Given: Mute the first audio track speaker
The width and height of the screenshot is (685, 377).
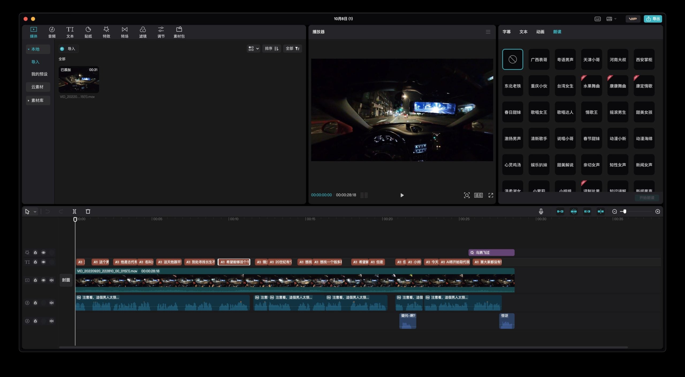Looking at the screenshot, I should 51,303.
